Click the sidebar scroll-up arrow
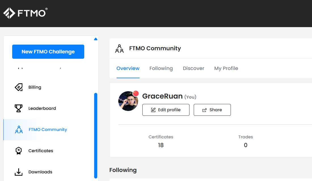 pos(96,39)
